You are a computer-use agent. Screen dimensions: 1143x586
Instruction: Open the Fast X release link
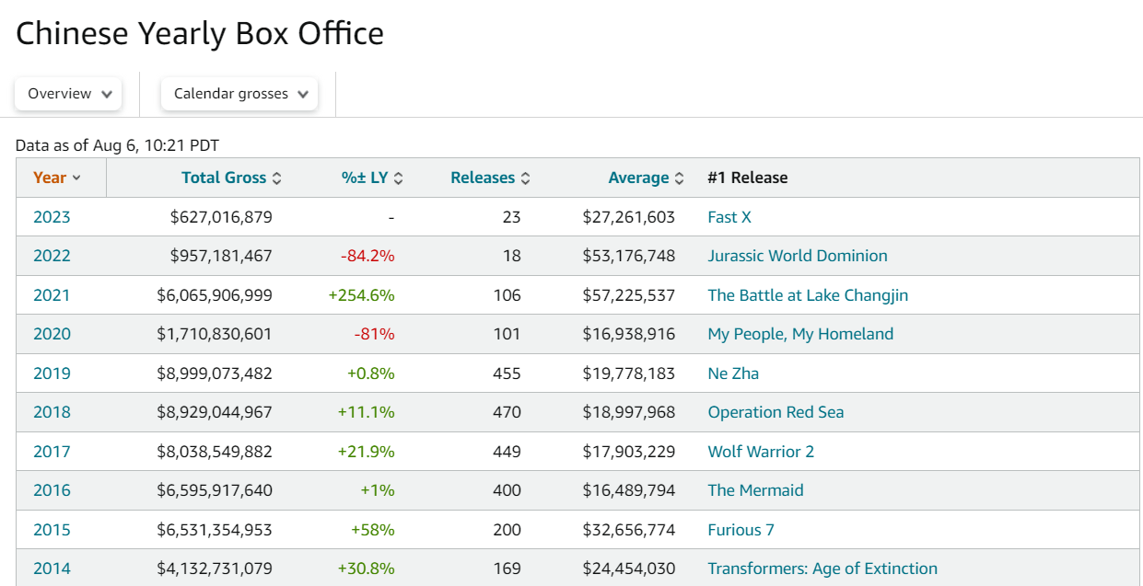tap(729, 217)
